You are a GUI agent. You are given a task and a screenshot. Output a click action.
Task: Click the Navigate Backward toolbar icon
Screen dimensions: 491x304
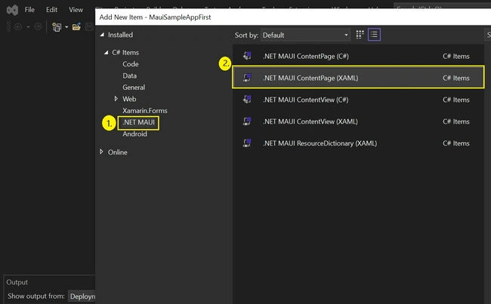click(x=18, y=27)
